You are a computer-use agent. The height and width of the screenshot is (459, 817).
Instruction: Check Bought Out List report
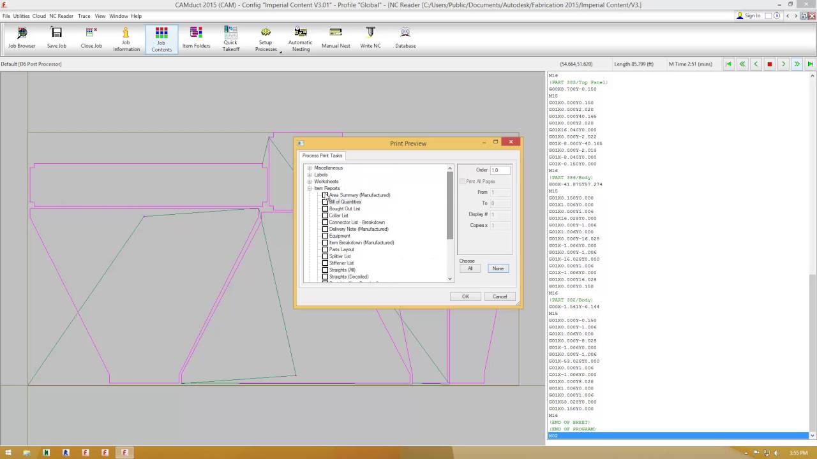pyautogui.click(x=325, y=208)
